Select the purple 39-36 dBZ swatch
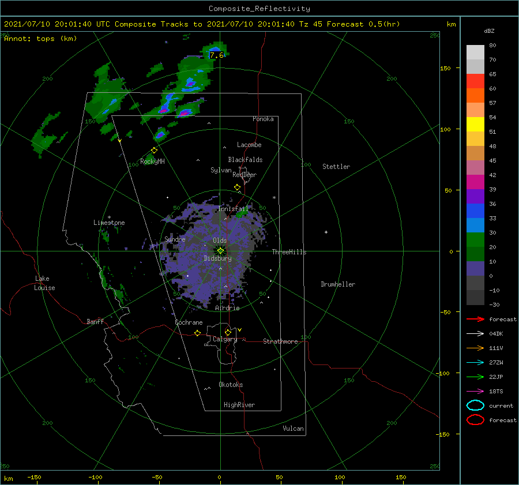 click(475, 196)
